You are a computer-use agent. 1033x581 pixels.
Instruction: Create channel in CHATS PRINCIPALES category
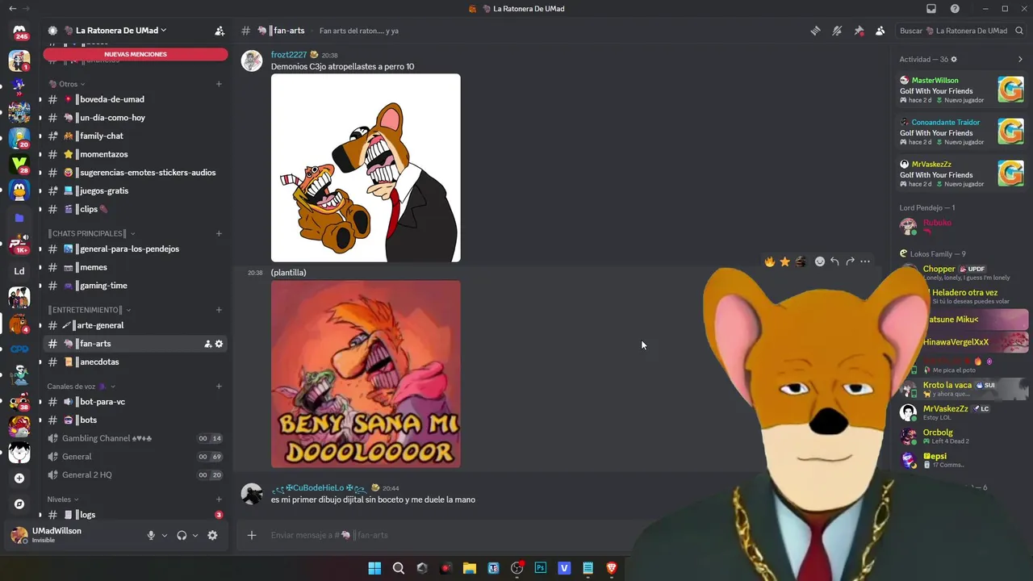point(219,233)
